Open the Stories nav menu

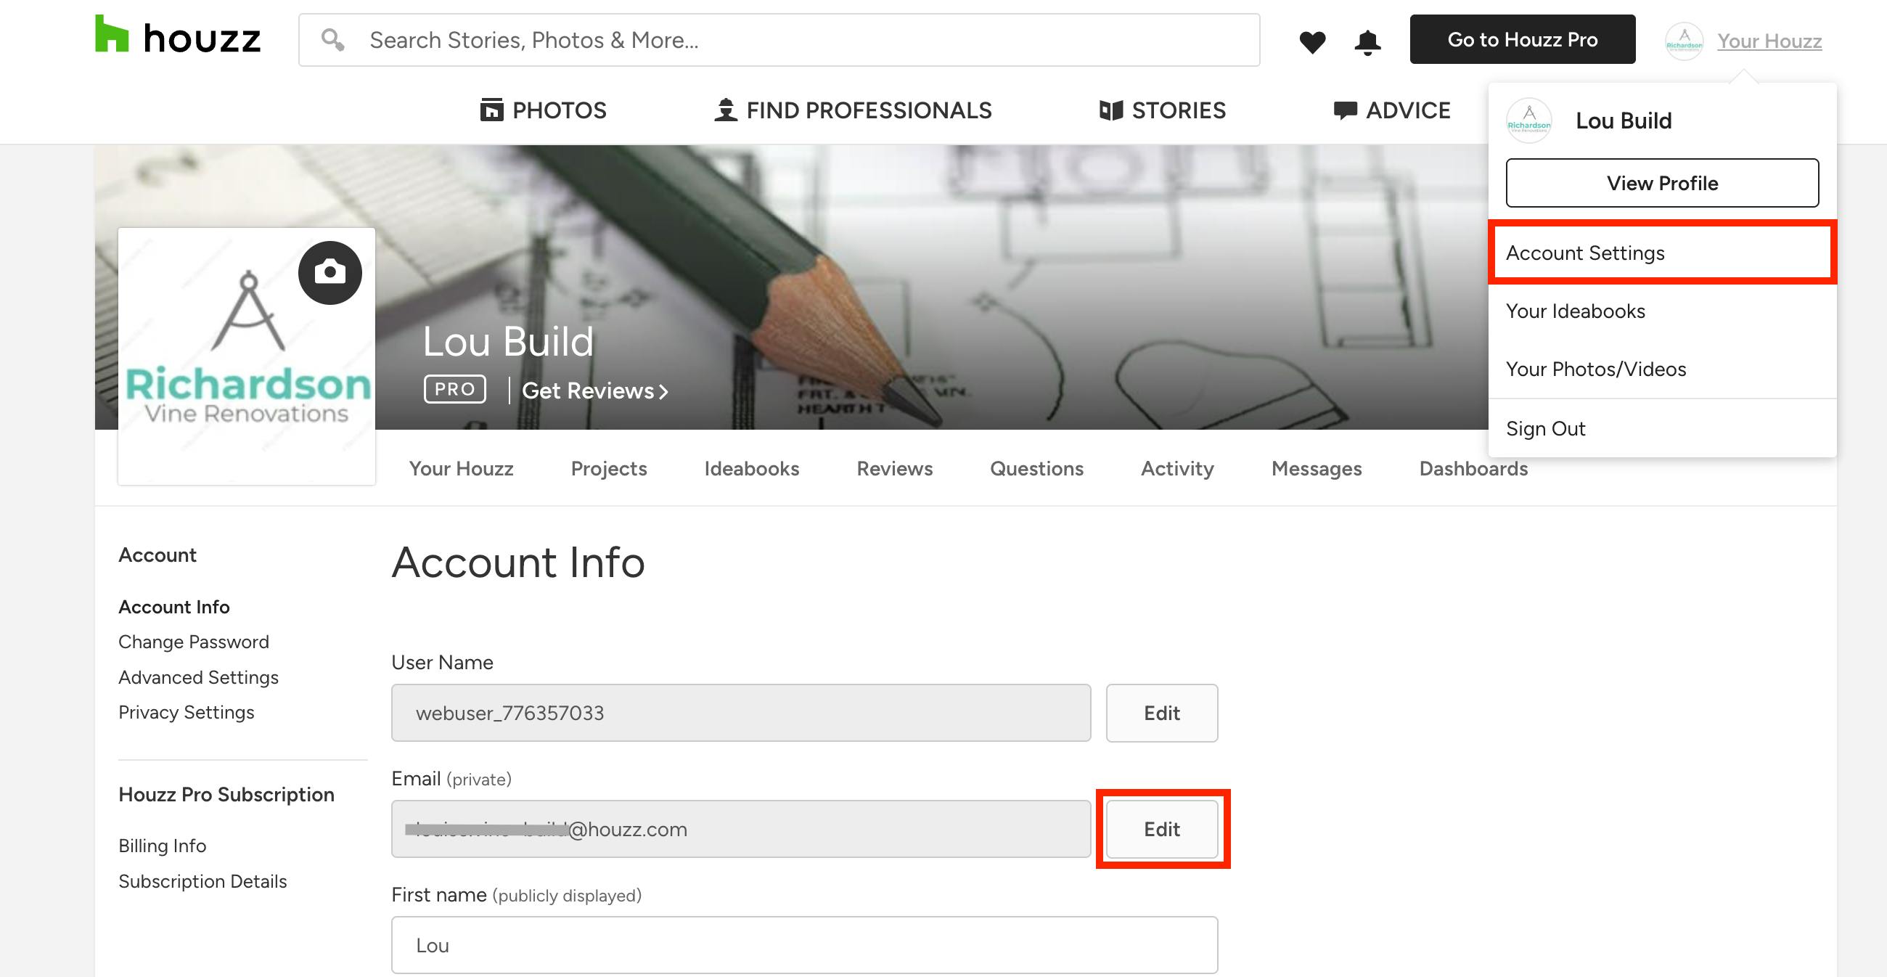pos(1163,110)
